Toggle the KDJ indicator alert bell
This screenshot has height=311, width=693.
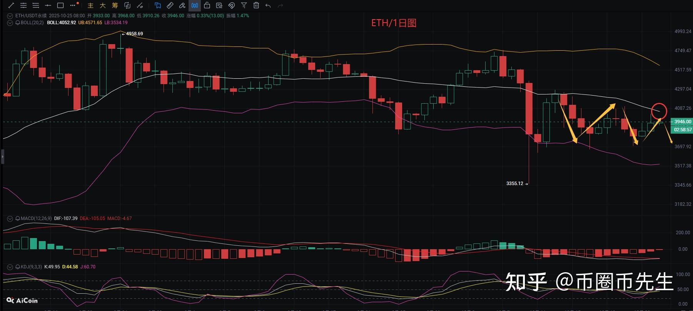click(18, 267)
